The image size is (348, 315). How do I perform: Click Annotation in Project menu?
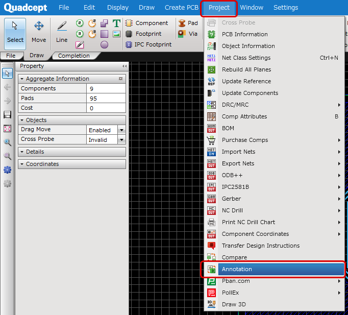click(274, 269)
